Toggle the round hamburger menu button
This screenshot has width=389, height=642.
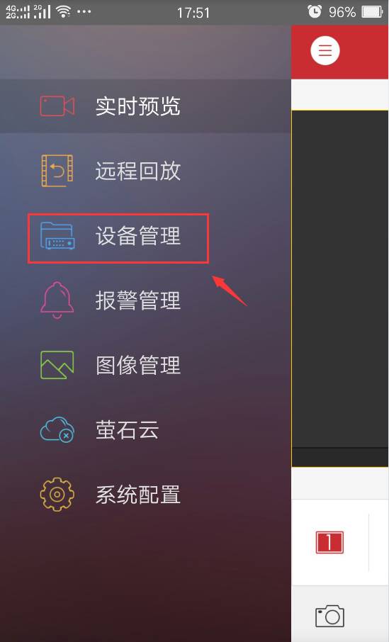(325, 51)
